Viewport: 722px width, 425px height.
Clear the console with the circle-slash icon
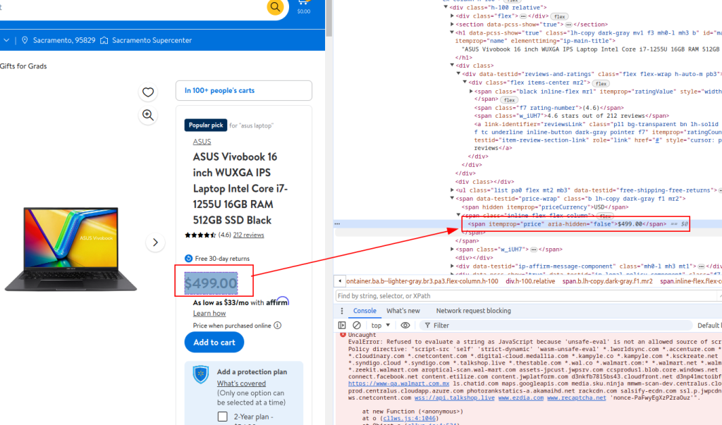coord(356,326)
